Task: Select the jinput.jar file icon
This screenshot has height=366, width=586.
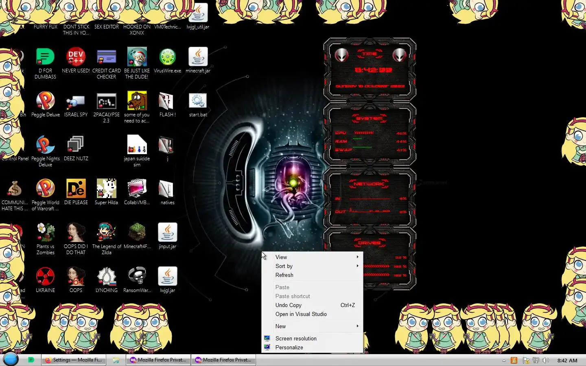Action: [x=167, y=233]
